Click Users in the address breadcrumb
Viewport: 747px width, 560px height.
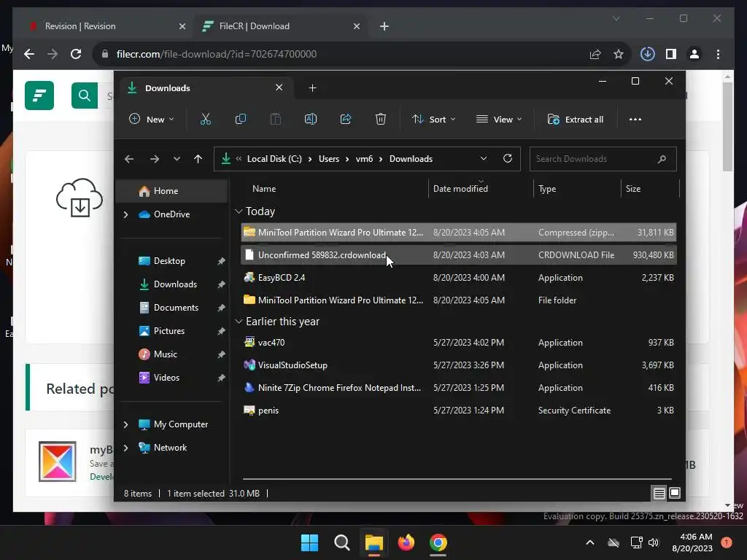[329, 159]
